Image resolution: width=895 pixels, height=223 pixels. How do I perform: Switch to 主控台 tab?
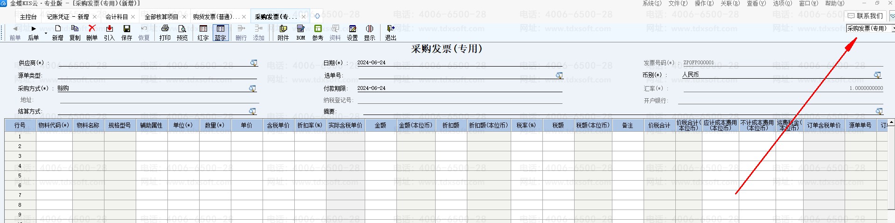point(28,17)
